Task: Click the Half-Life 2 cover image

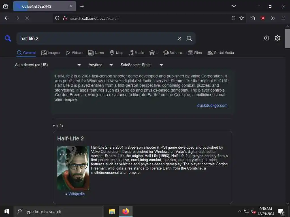Action: click(73, 168)
